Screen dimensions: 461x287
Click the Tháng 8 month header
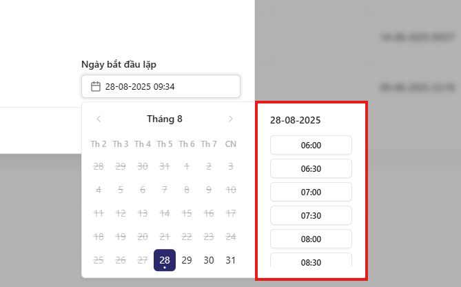165,119
